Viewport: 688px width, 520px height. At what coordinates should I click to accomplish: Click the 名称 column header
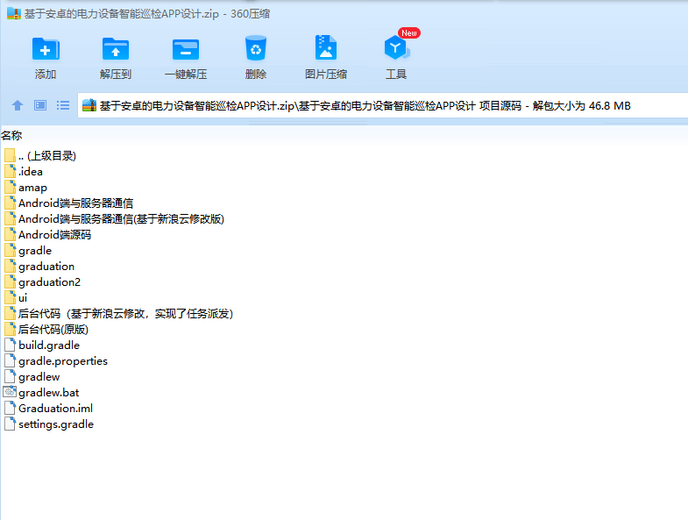tap(12, 135)
